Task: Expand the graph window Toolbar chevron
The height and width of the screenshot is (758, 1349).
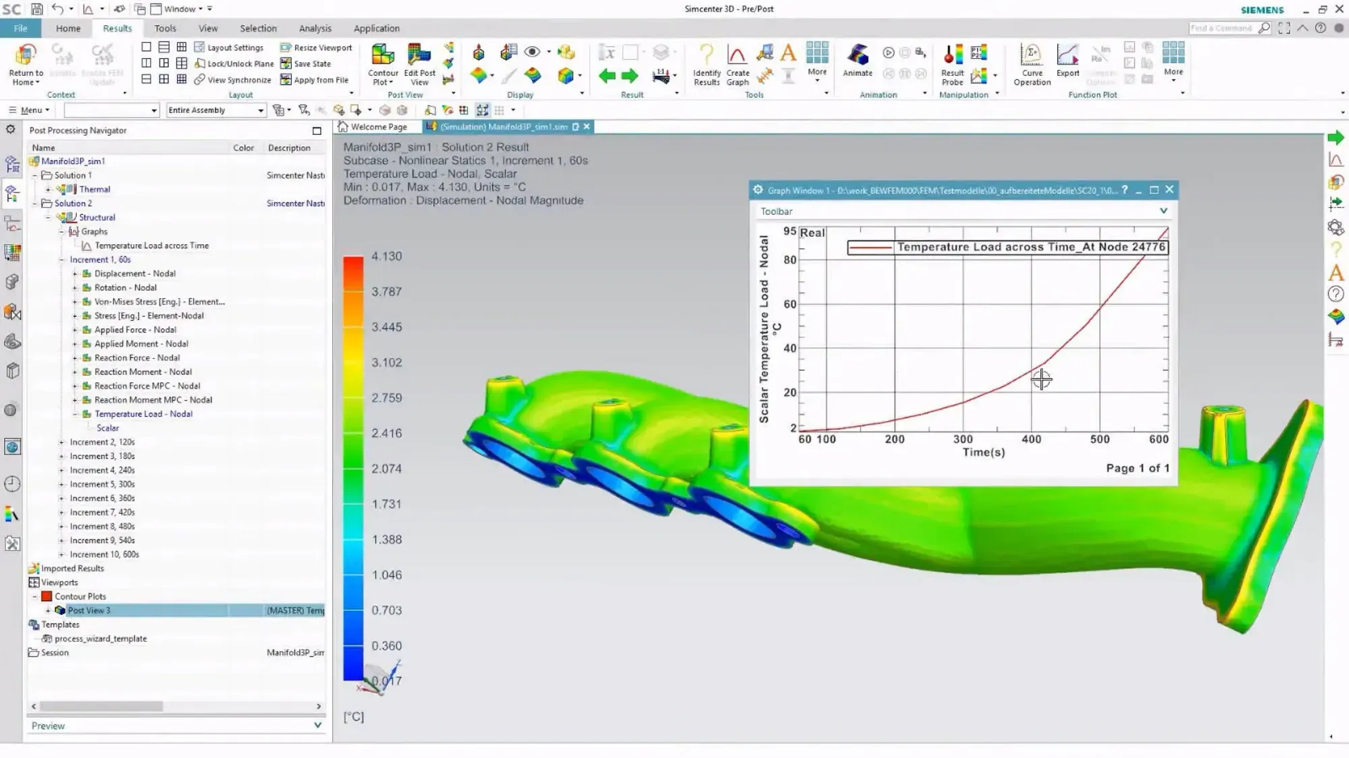Action: point(1163,211)
